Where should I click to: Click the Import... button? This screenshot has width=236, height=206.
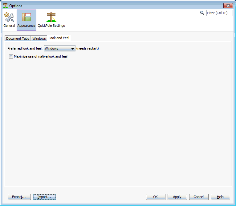coord(44,197)
